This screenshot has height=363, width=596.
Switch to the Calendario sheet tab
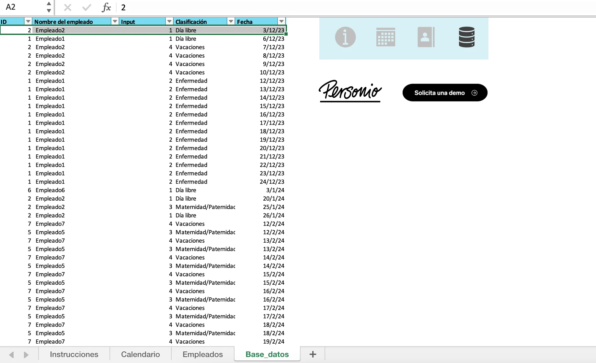pos(141,354)
